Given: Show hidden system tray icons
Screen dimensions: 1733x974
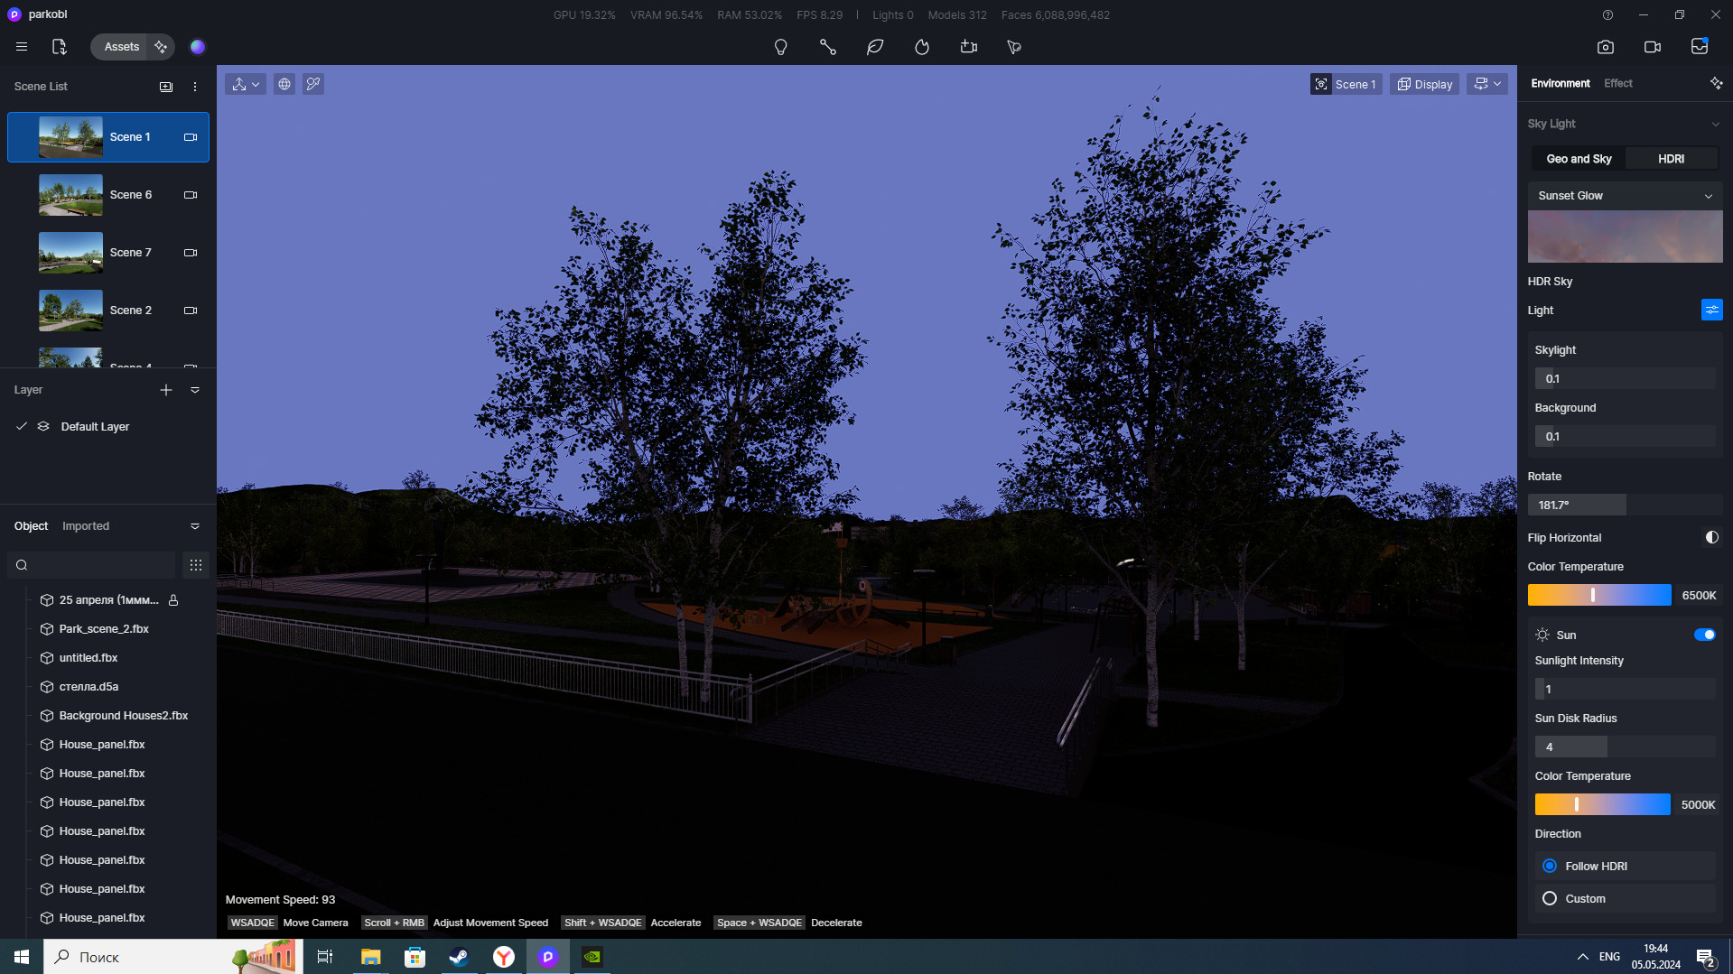Looking at the screenshot, I should click(1582, 957).
